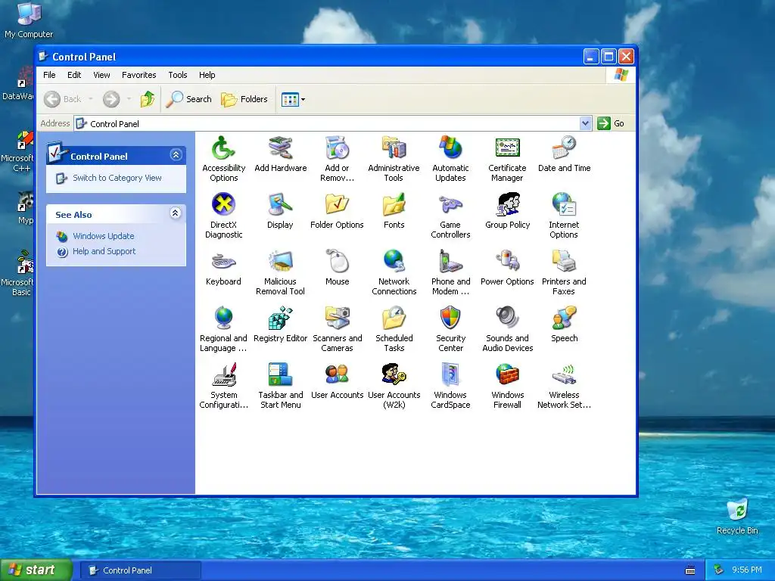The height and width of the screenshot is (581, 775).
Task: Open the File menu
Action: [x=49, y=75]
